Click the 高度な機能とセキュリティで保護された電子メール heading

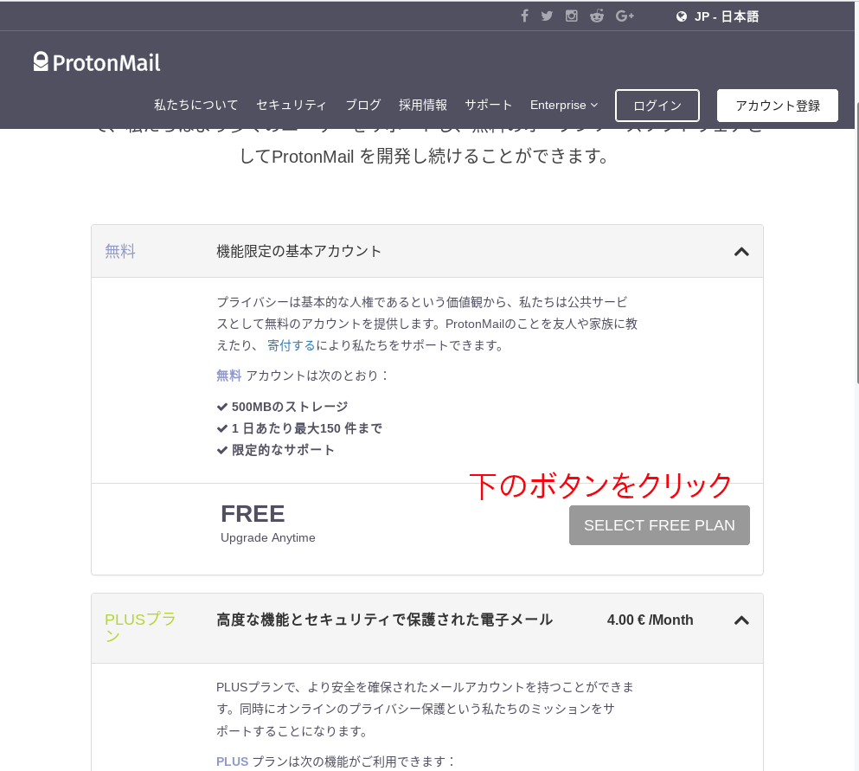(x=385, y=620)
